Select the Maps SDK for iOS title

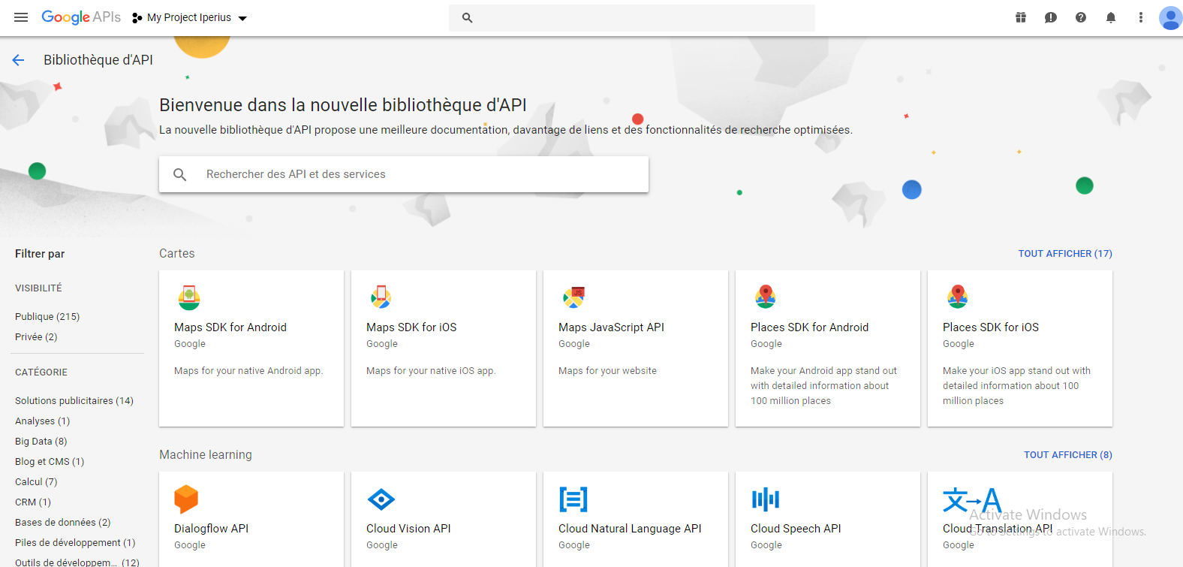(x=411, y=327)
